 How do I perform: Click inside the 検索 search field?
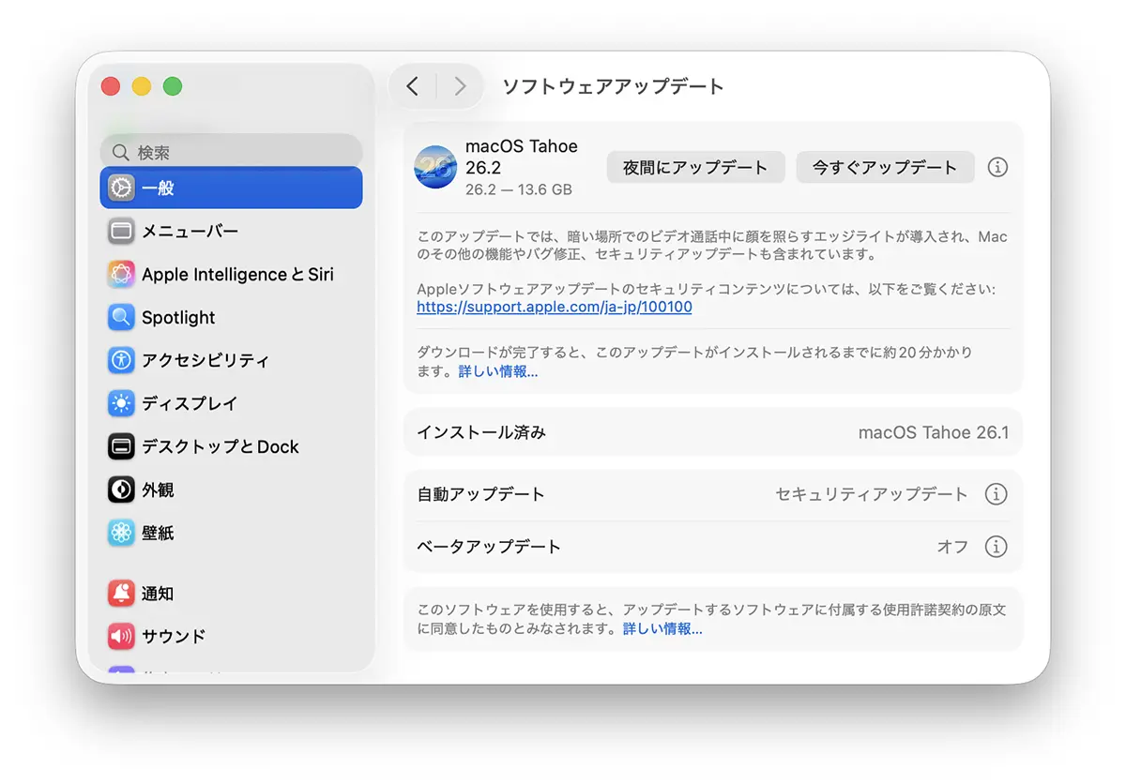231,151
